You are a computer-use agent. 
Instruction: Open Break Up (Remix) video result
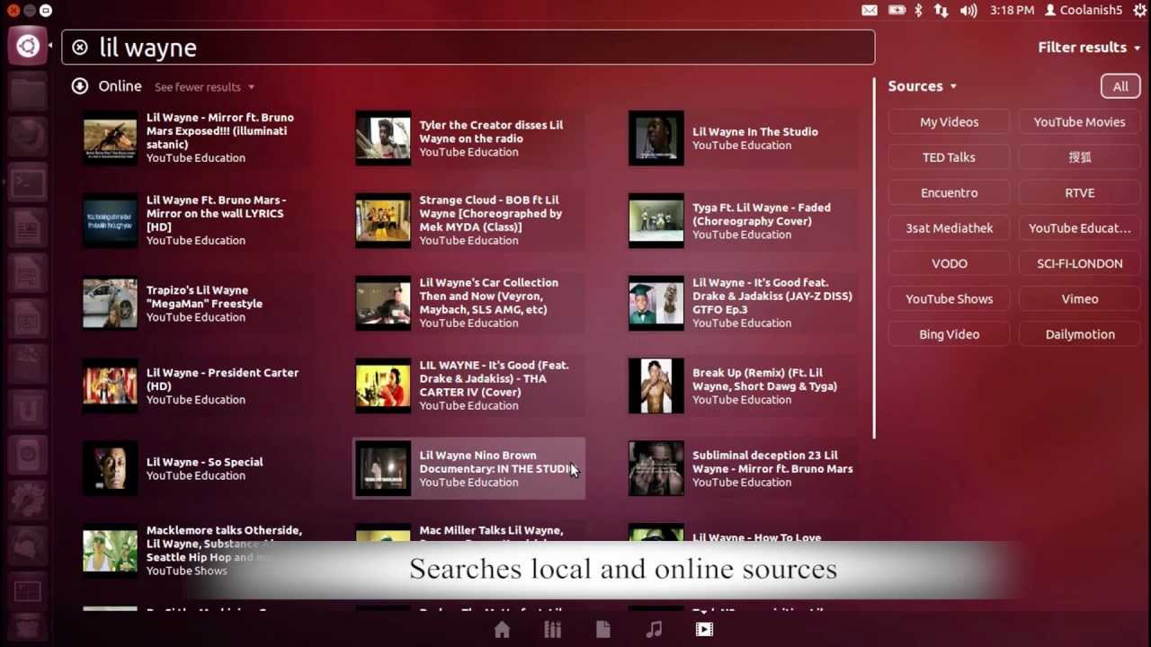tap(742, 386)
